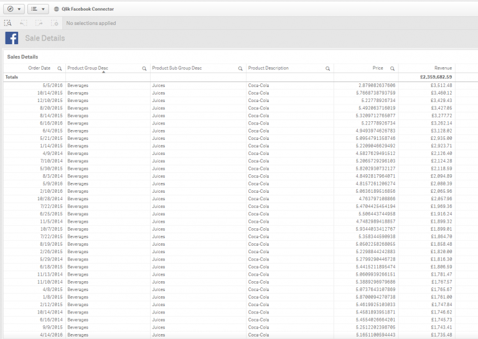Search in Price column

(392, 68)
